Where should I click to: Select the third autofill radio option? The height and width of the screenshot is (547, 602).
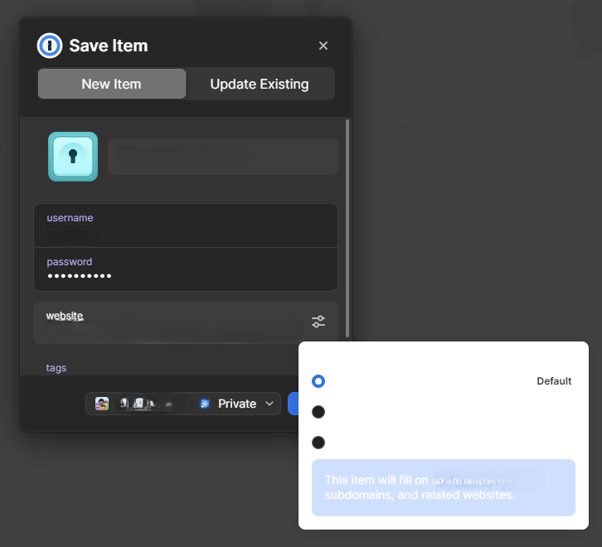(x=318, y=443)
